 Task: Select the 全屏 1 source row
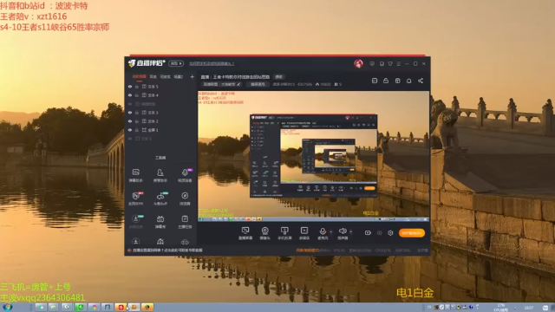161,130
